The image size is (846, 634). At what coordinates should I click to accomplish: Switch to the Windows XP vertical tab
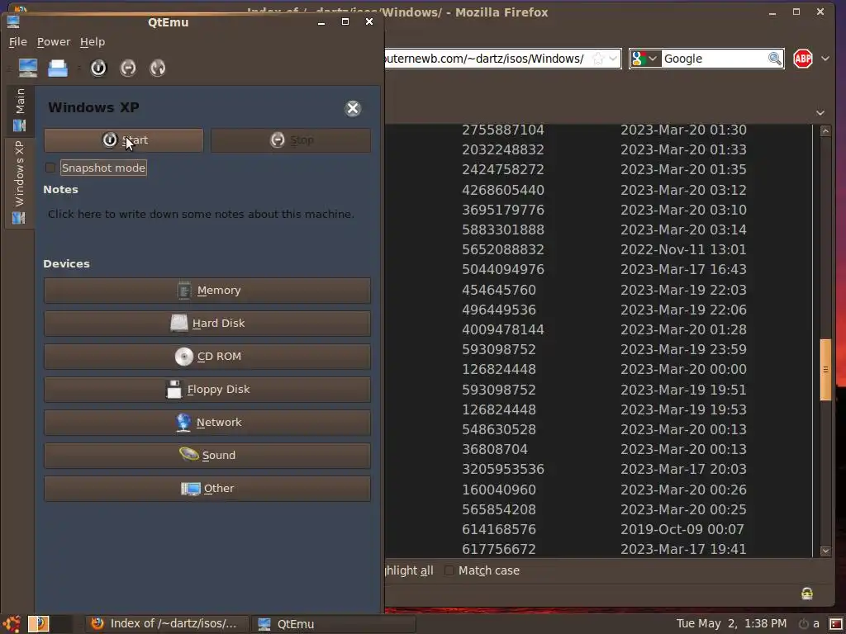[x=20, y=182]
